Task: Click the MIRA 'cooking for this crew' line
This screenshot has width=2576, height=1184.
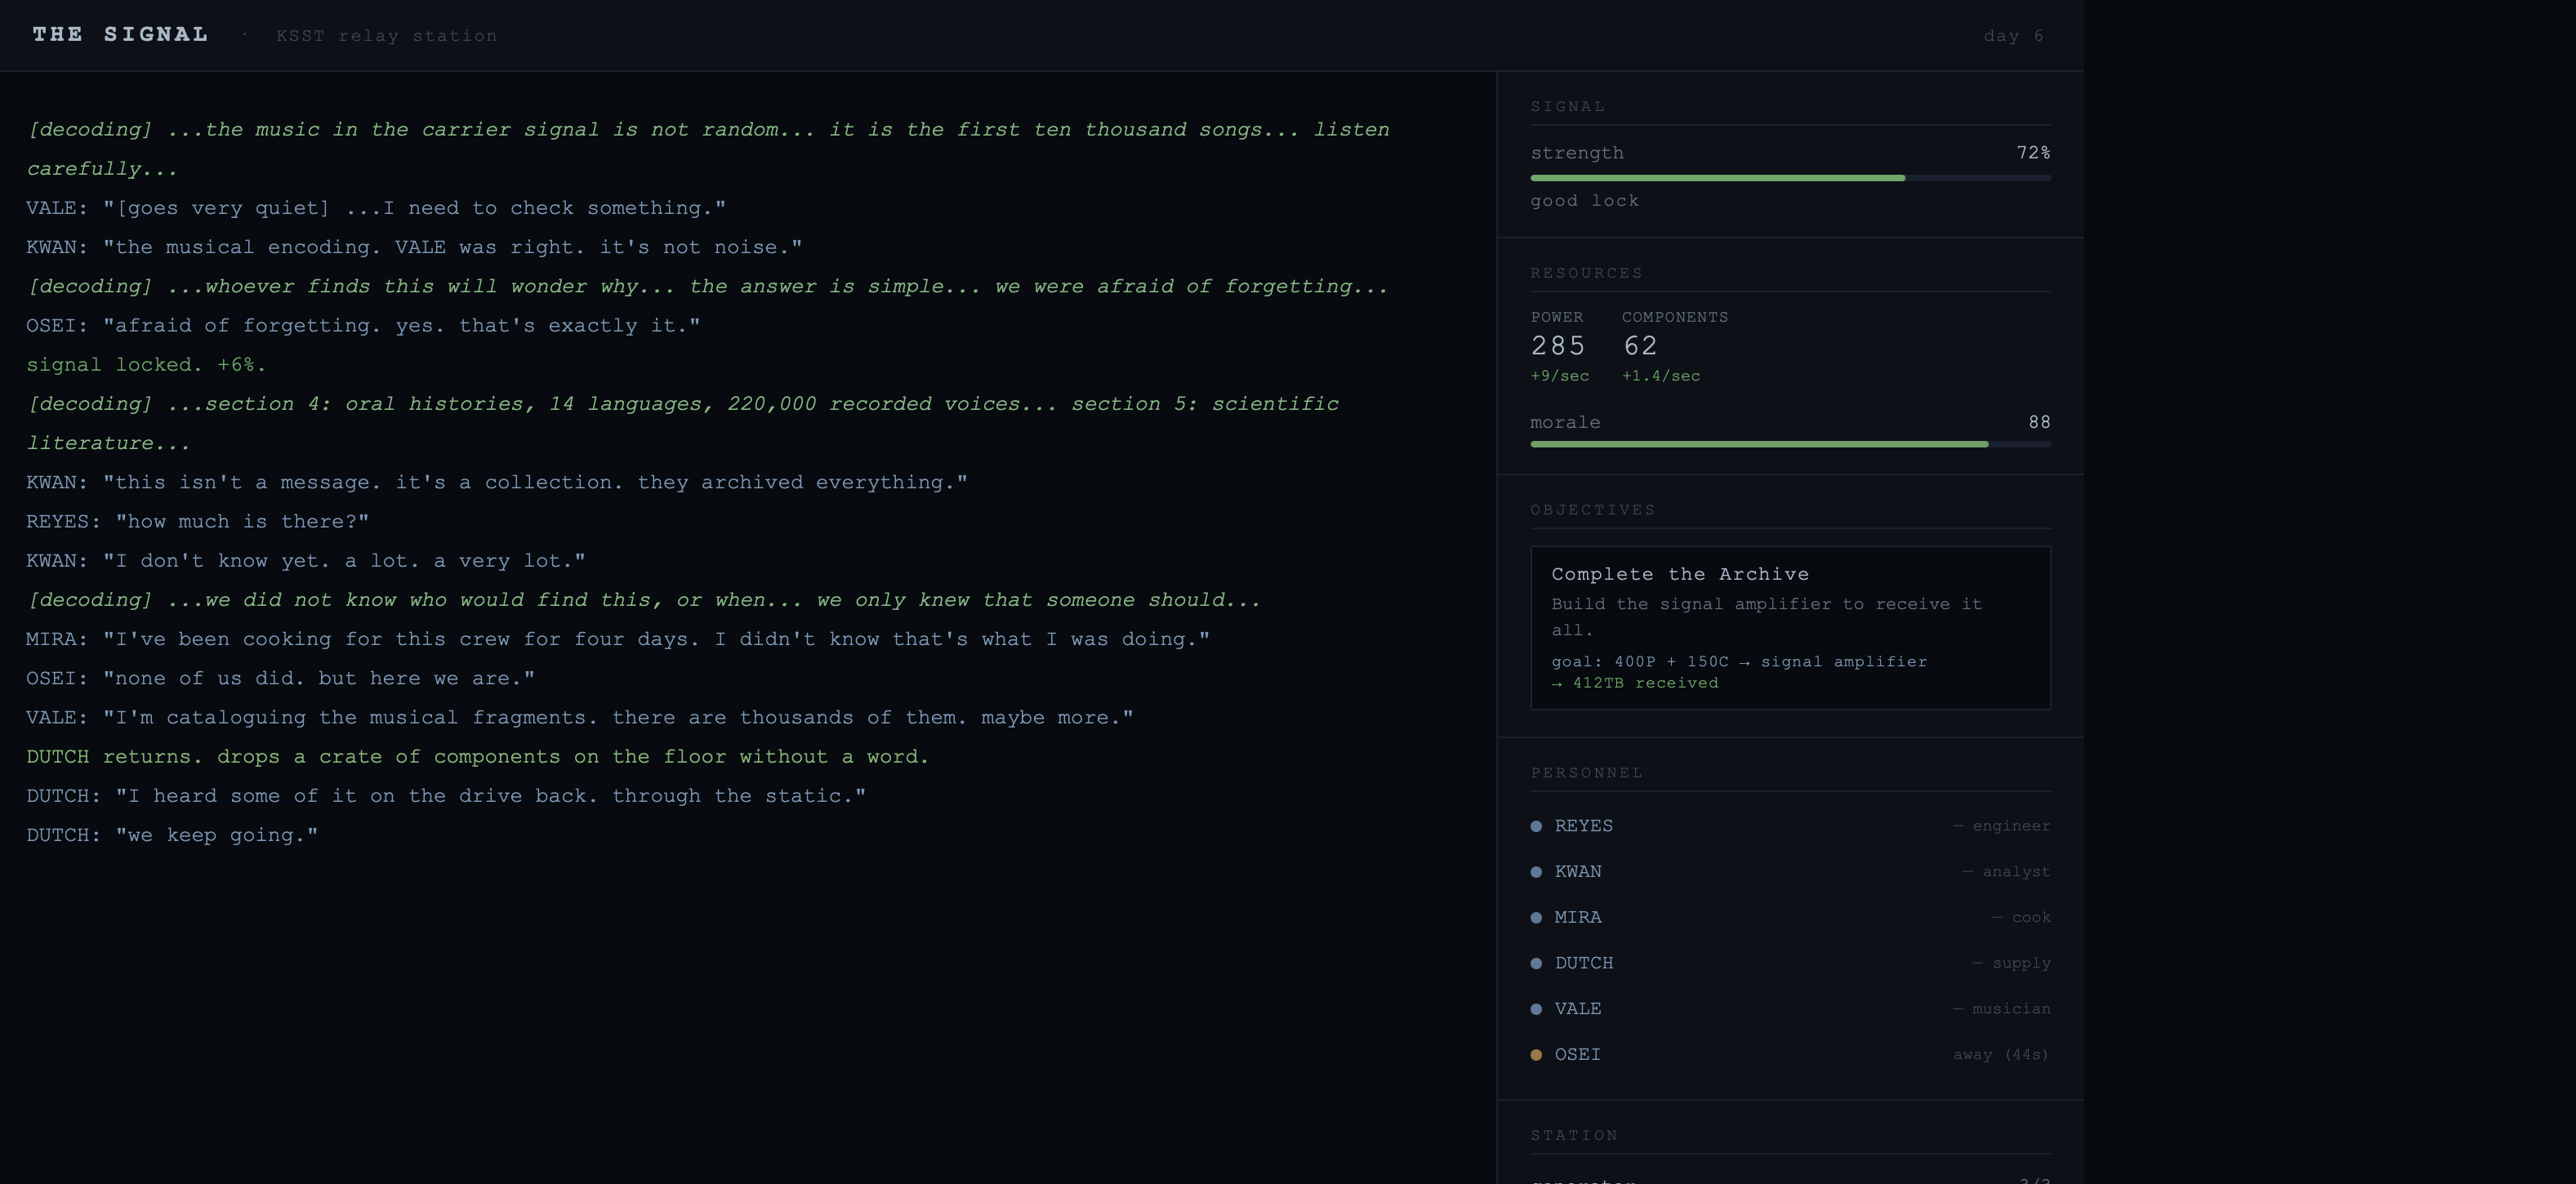Action: coord(617,640)
